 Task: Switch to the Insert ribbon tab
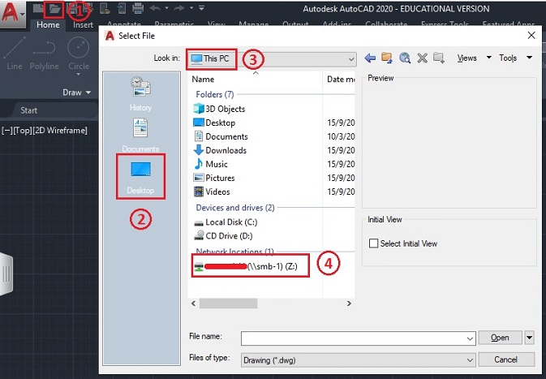(x=83, y=25)
